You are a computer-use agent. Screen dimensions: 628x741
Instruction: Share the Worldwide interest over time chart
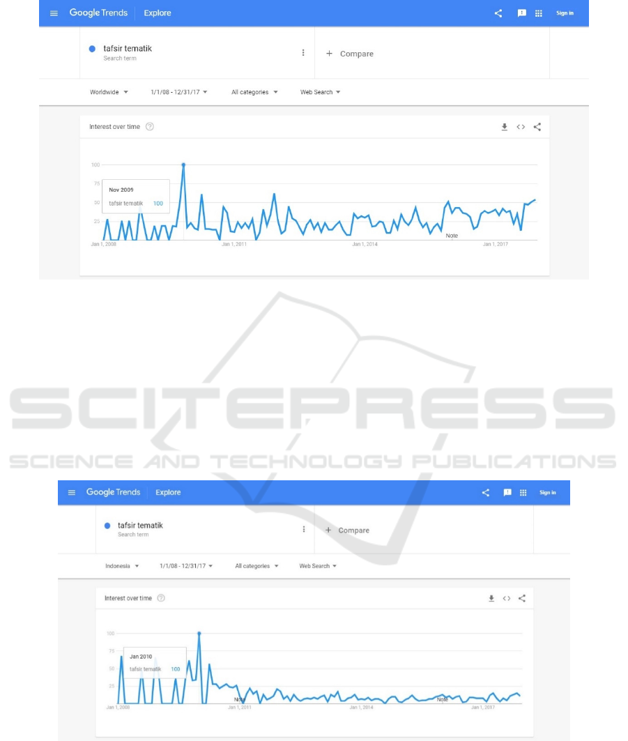(x=537, y=127)
